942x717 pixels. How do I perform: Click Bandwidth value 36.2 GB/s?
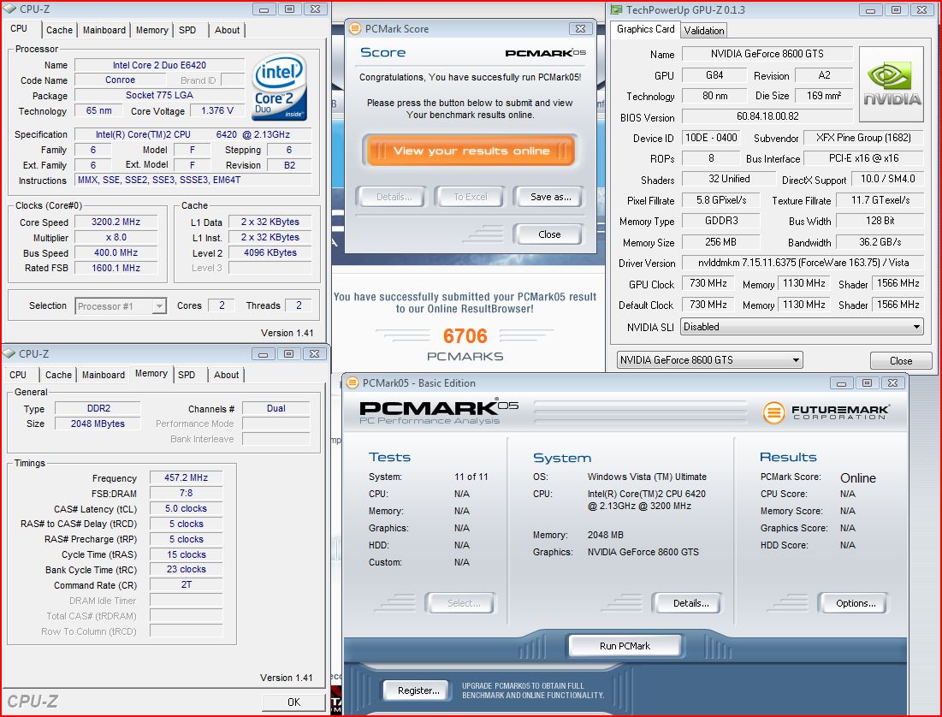click(x=880, y=242)
